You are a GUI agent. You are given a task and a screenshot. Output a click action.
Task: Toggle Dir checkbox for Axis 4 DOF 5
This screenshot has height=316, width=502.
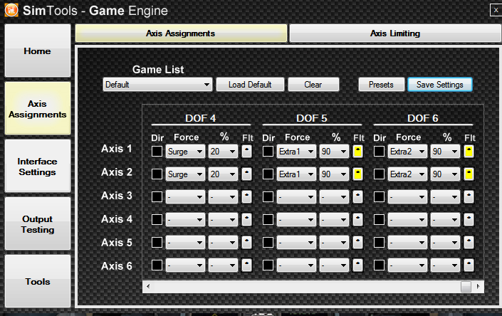point(268,219)
